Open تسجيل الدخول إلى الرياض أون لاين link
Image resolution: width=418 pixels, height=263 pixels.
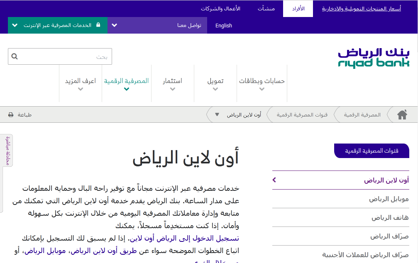pos(184,238)
